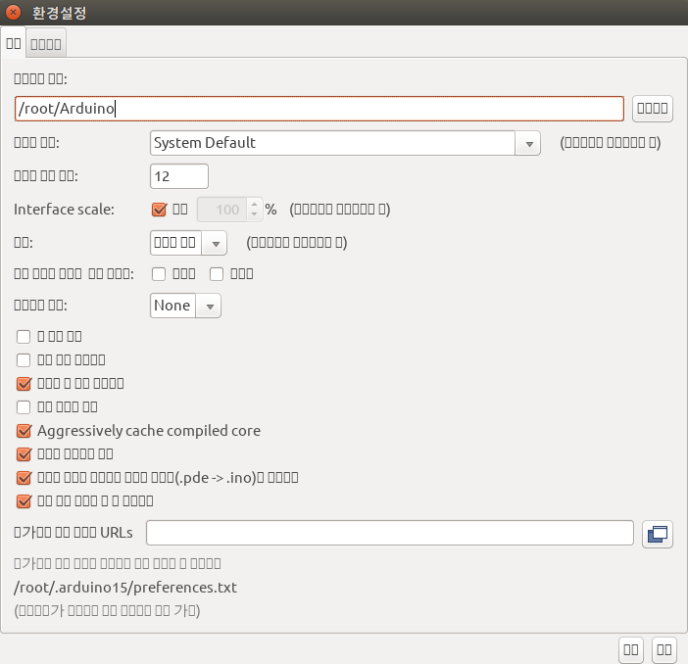Click the sketchbook path field with /root/Arduino
Viewport: 688px width, 664px height.
click(x=319, y=109)
